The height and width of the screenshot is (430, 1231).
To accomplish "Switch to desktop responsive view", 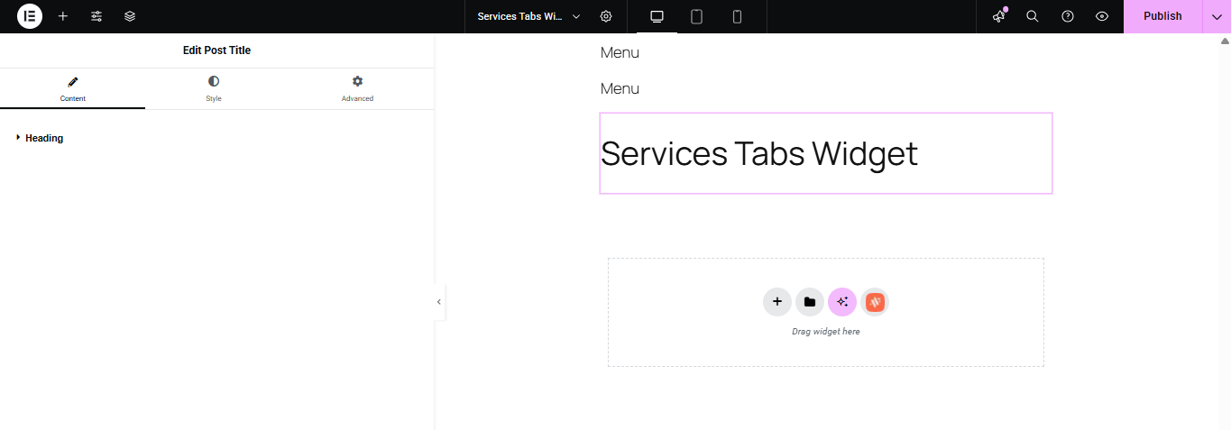I will [657, 16].
